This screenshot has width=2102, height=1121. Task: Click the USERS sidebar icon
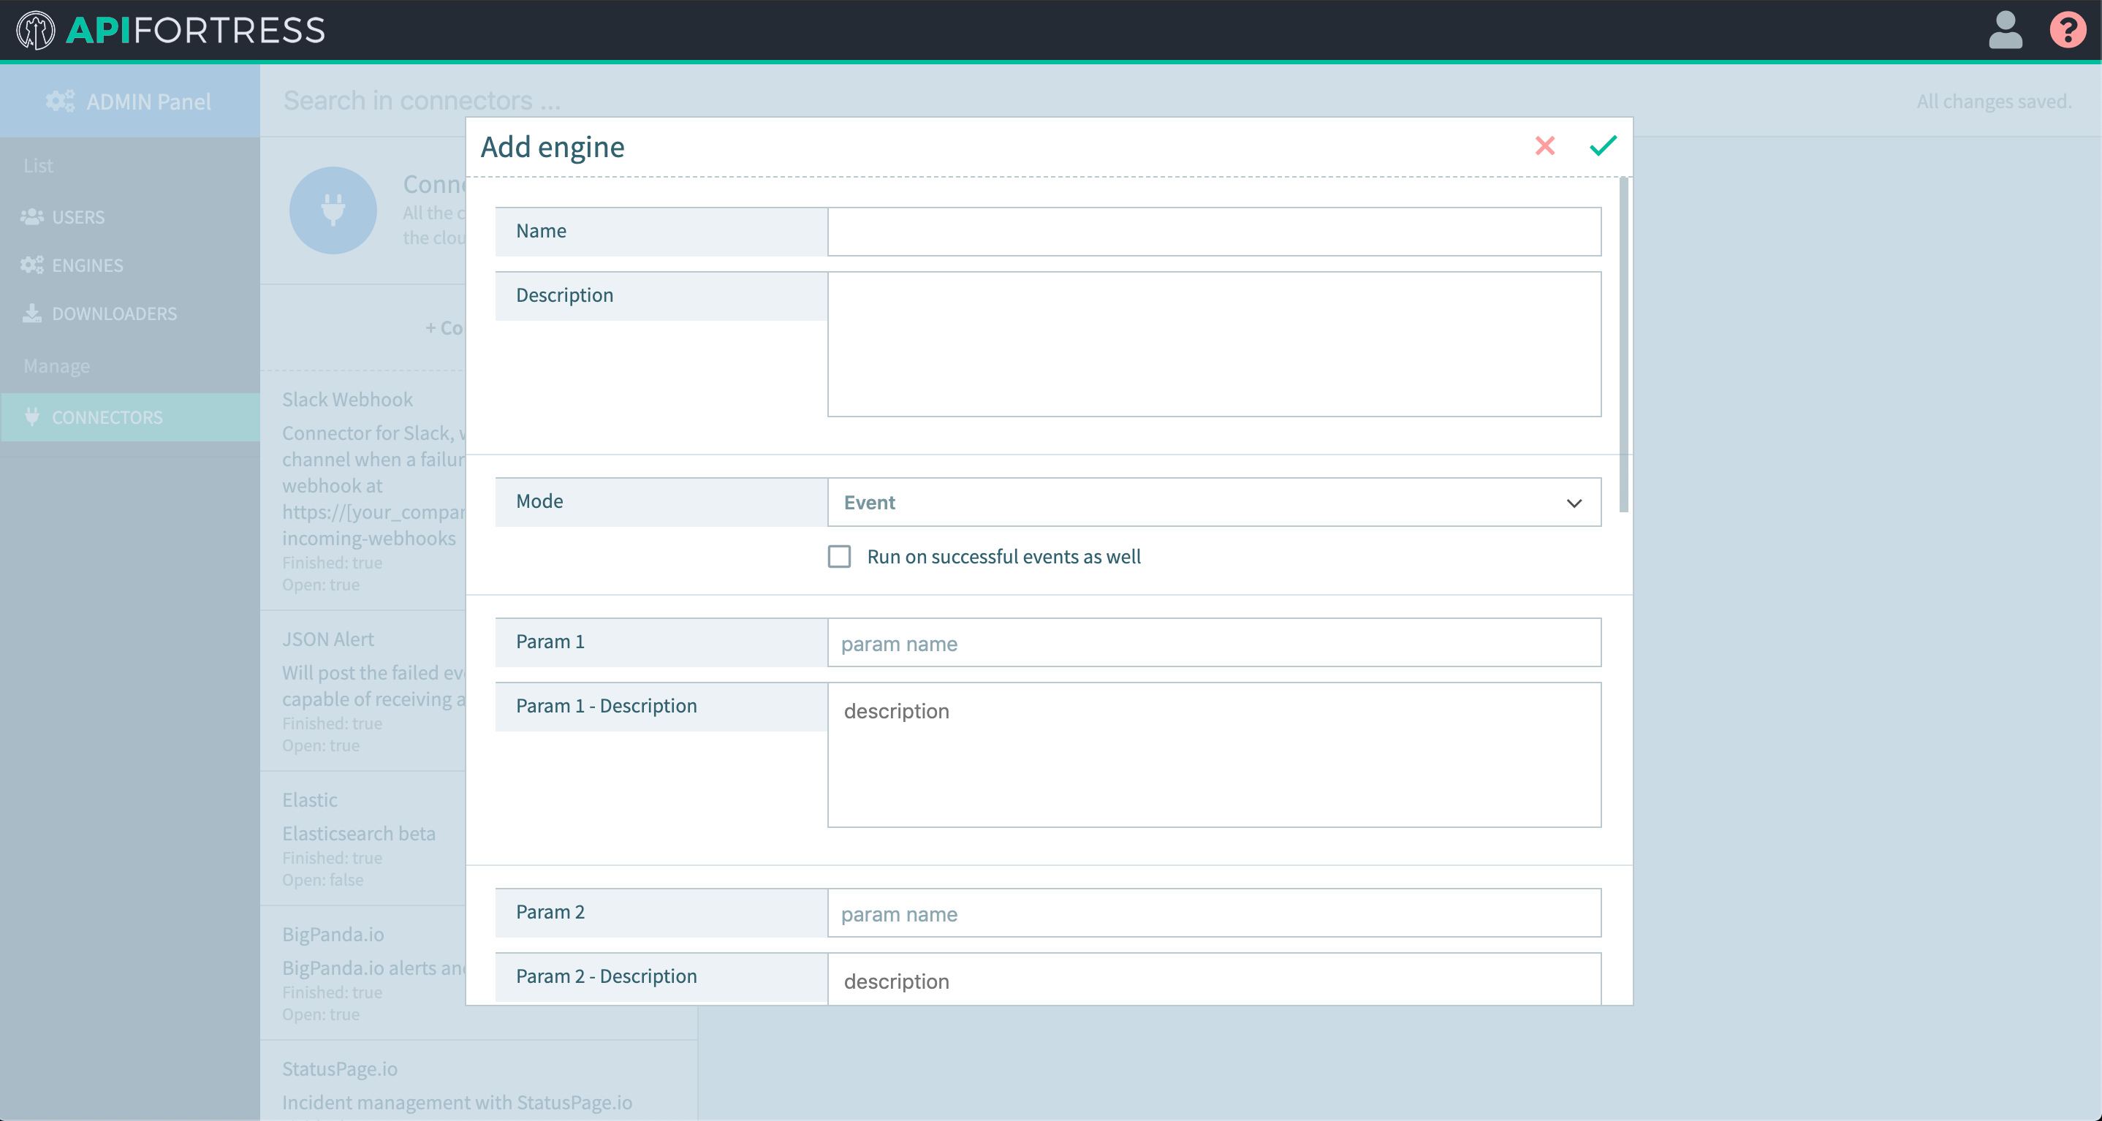(x=31, y=217)
